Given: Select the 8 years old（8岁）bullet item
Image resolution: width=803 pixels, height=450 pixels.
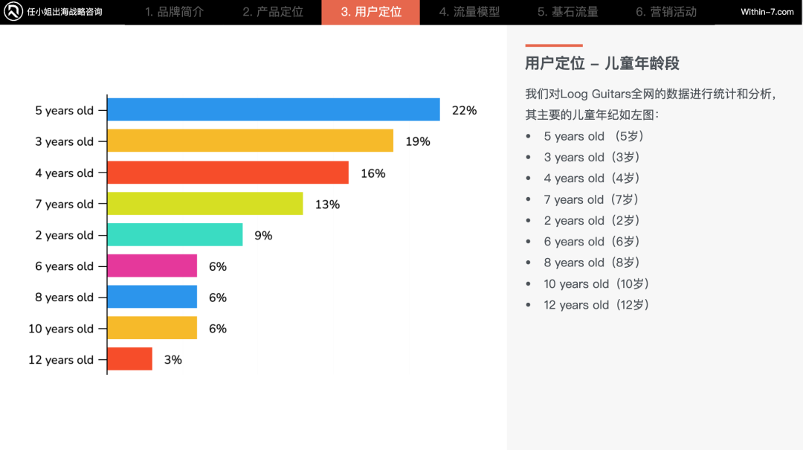Looking at the screenshot, I should 592,263.
